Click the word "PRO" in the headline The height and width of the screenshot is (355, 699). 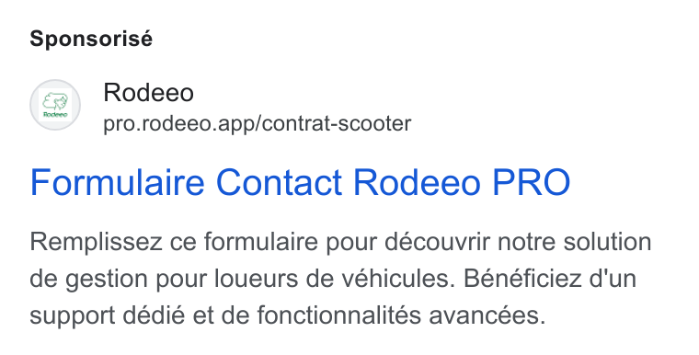pos(531,182)
